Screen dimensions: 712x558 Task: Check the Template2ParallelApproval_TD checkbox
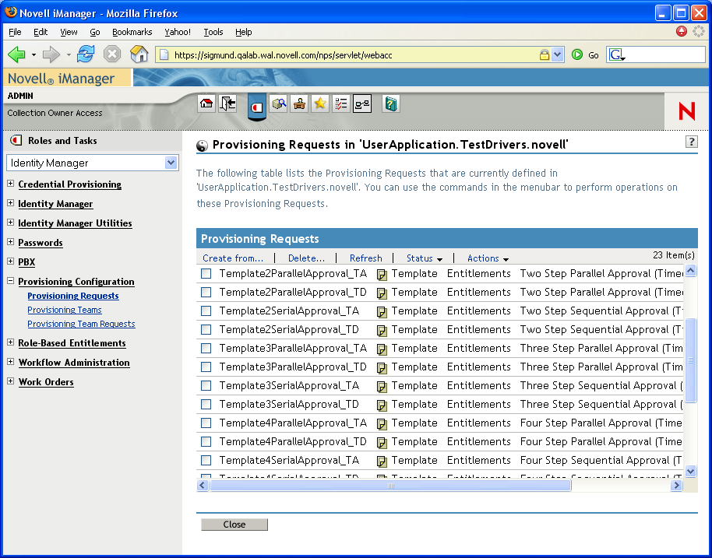[206, 292]
